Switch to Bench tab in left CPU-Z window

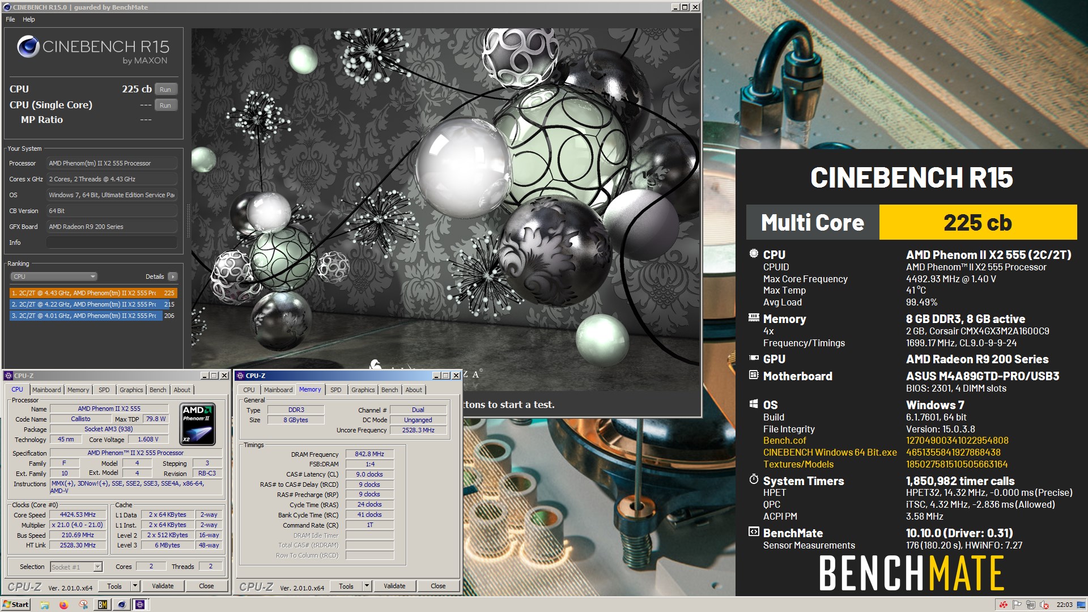[x=158, y=390]
